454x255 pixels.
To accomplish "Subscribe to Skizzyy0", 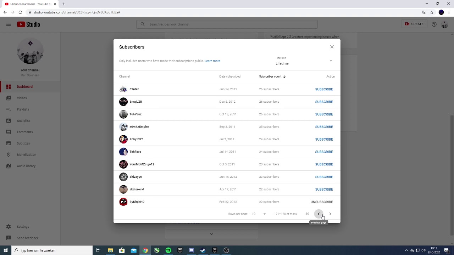I will pyautogui.click(x=324, y=177).
